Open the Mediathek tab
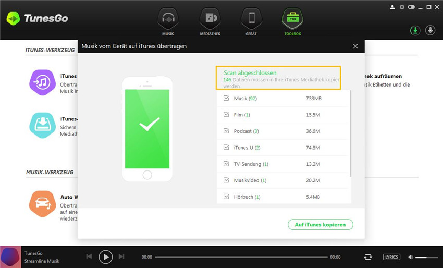443x268 pixels. coord(210,22)
